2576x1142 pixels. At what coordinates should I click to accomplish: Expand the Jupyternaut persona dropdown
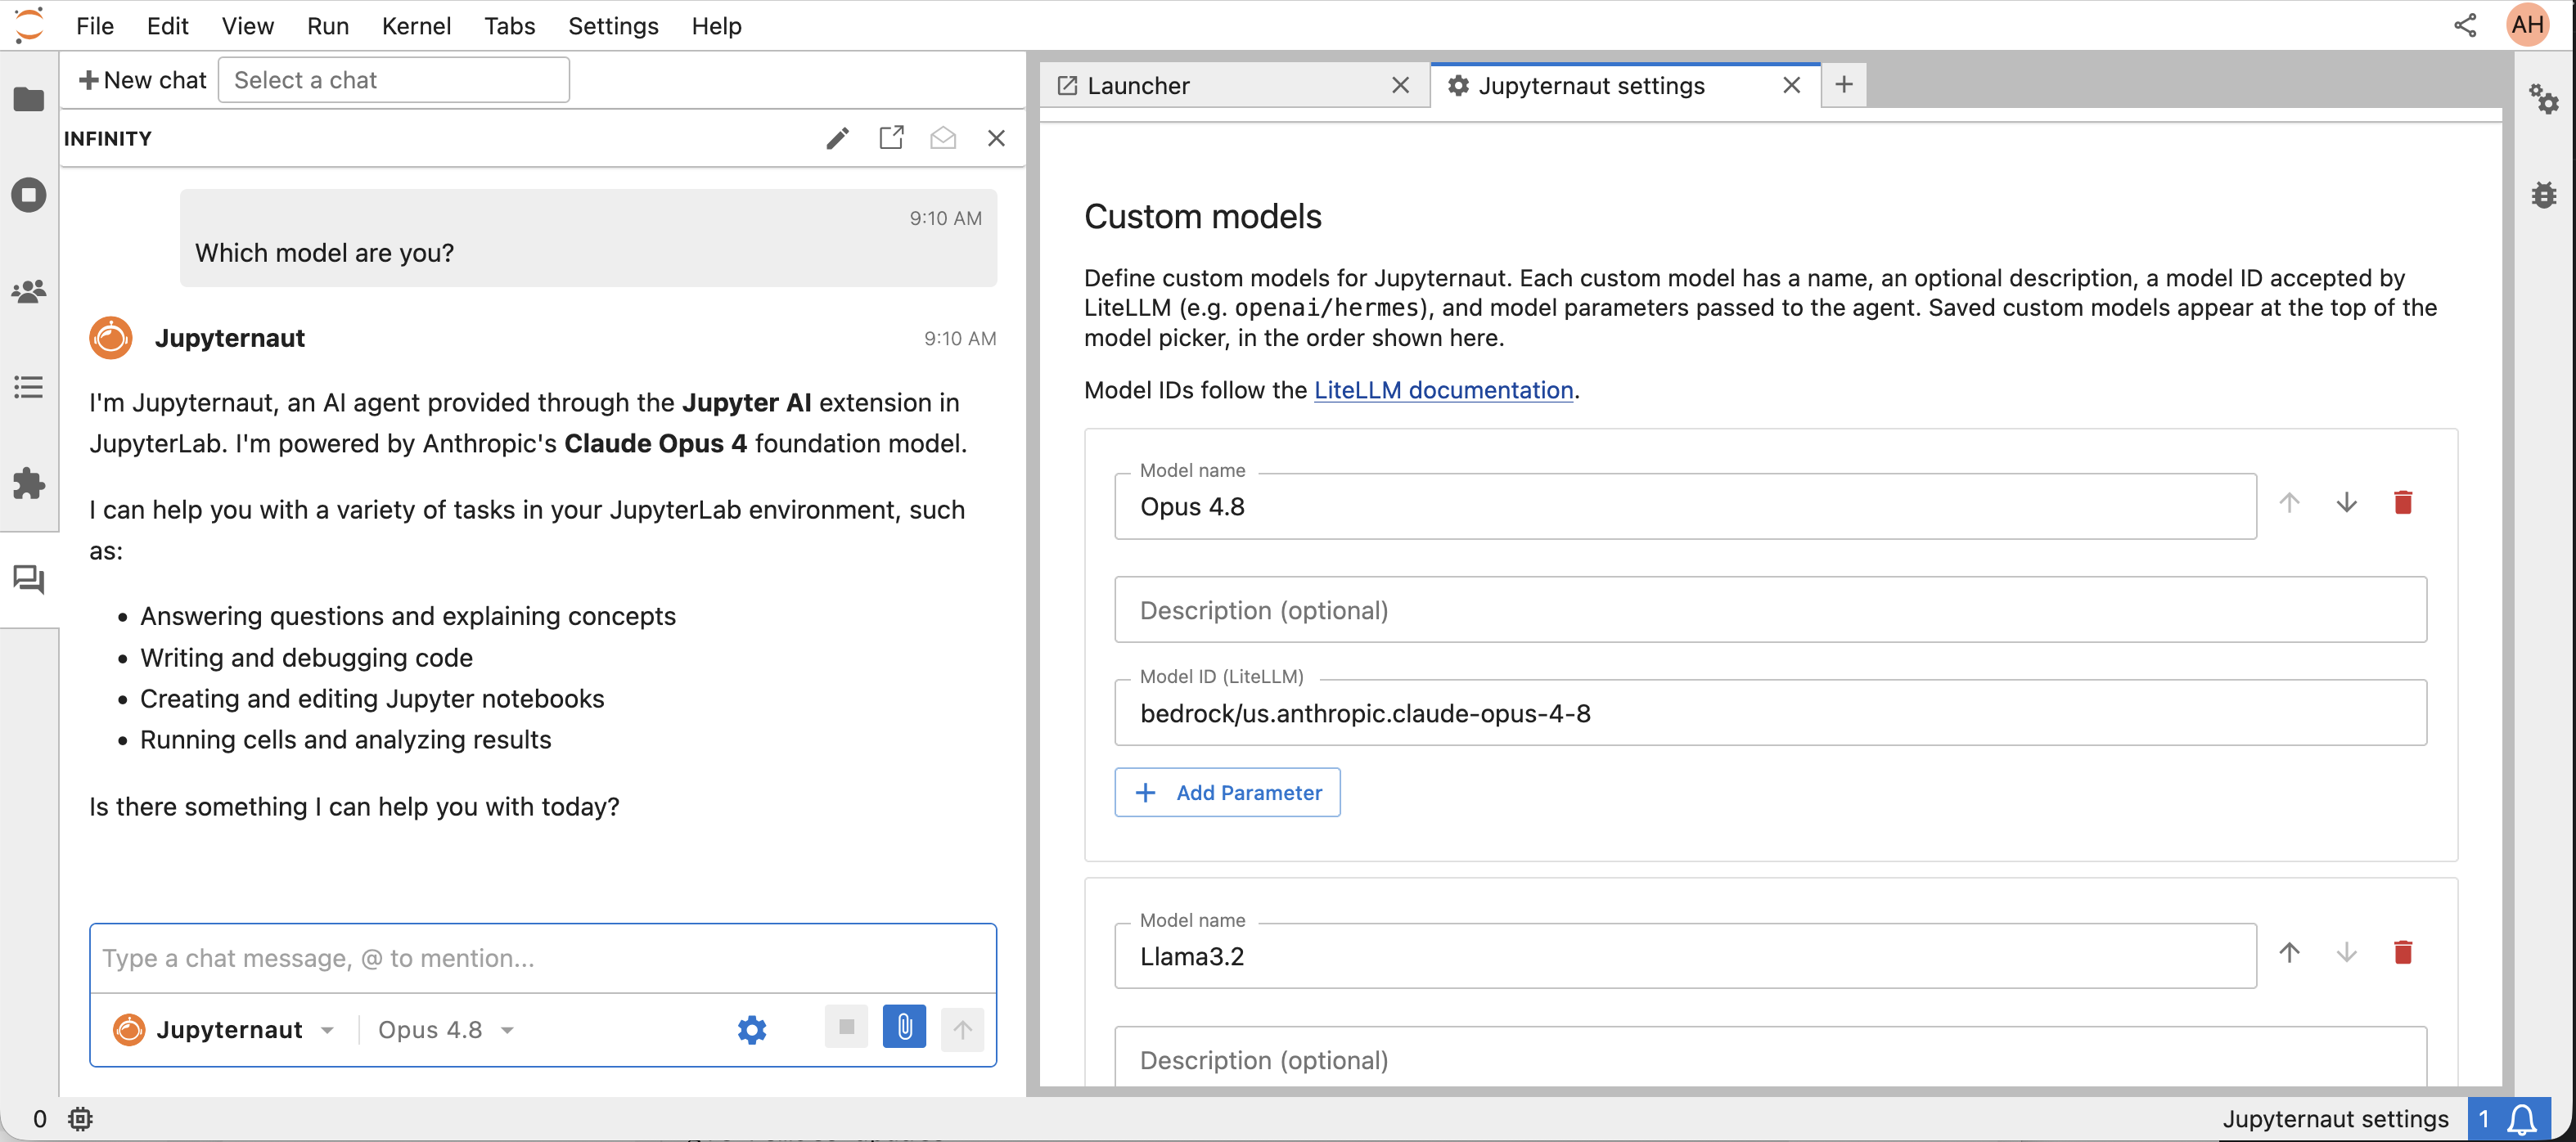326,1030
